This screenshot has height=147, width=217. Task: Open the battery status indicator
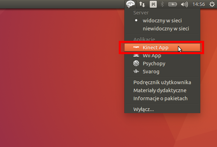pyautogui.click(x=173, y=4)
